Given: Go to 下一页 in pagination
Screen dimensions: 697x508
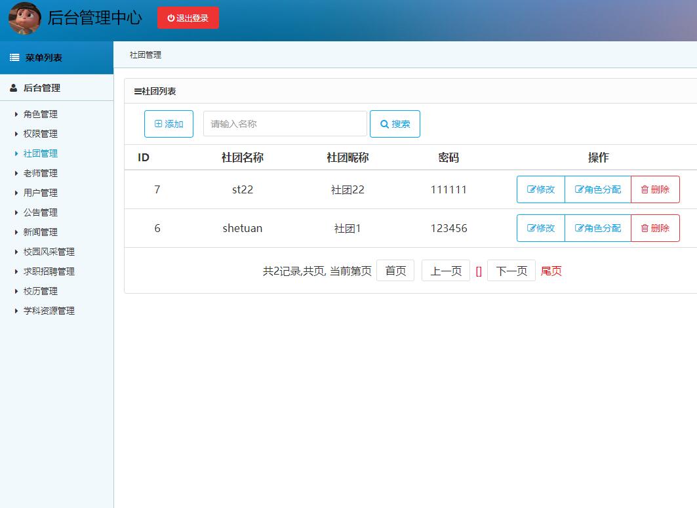Looking at the screenshot, I should pos(511,269).
